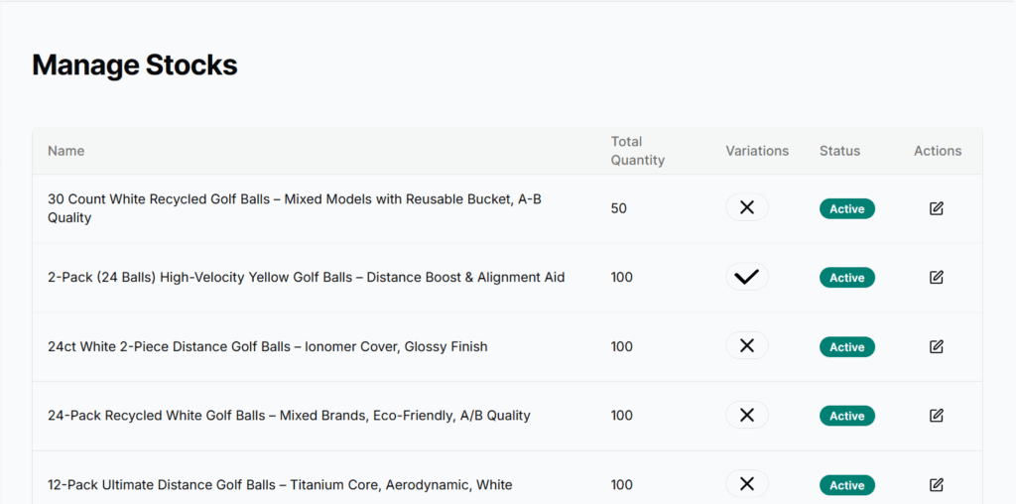Toggle variations X for 24ct White 2-Piece

point(747,346)
